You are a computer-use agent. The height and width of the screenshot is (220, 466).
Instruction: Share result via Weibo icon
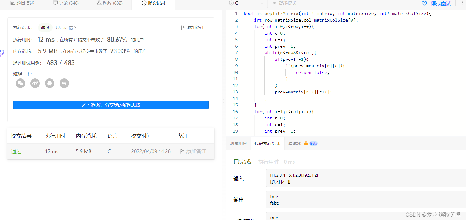tap(35, 83)
